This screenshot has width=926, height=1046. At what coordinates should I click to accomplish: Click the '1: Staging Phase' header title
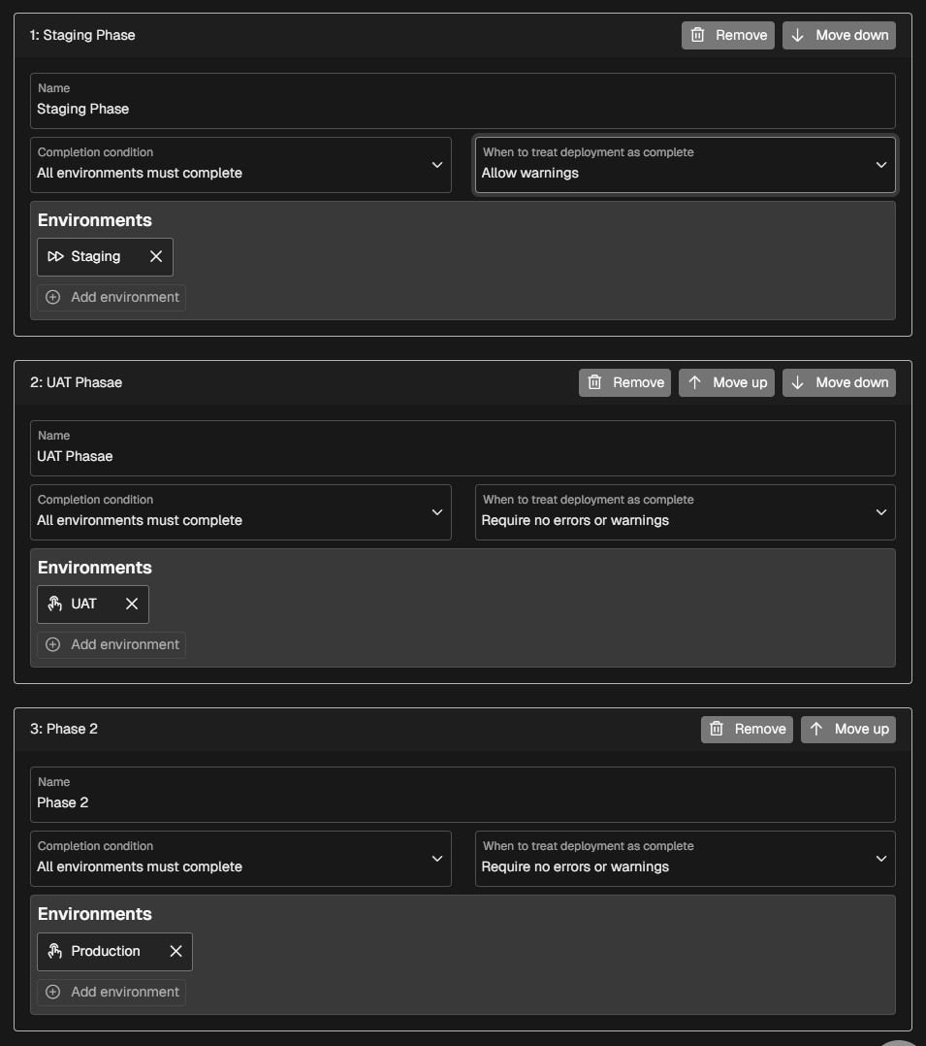pyautogui.click(x=82, y=35)
